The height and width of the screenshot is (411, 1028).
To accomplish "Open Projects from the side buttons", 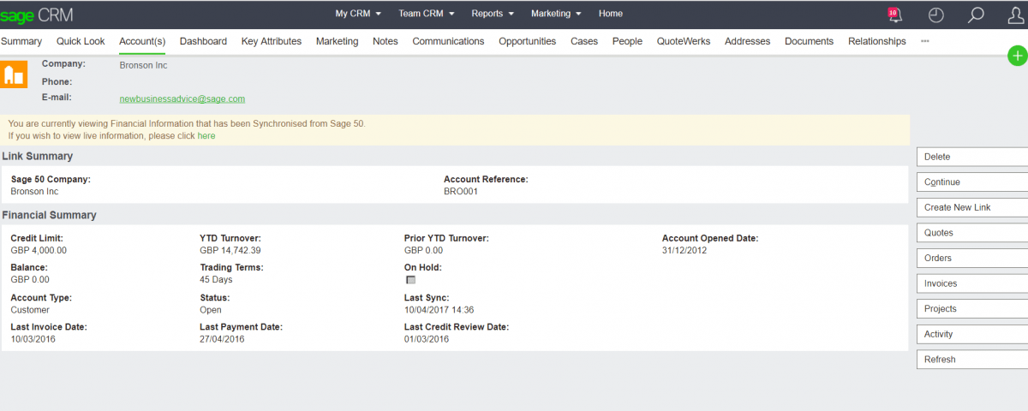I will tap(972, 308).
